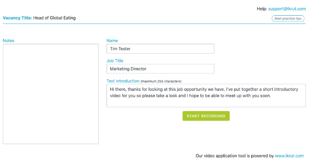Viewport: 318px width, 166px height.
Task: Click the Name label above the field
Action: coord(112,40)
